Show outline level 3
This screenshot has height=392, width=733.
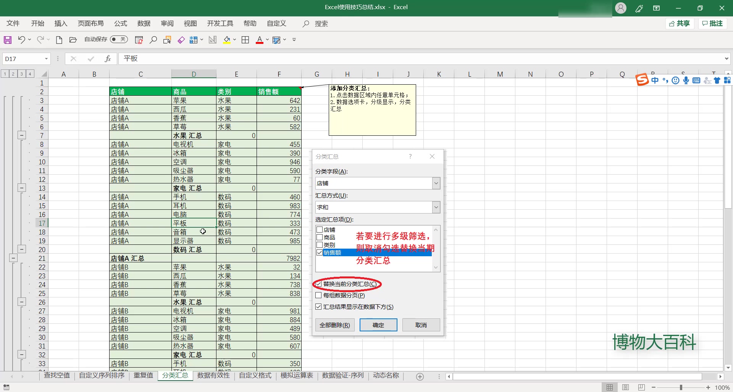21,74
